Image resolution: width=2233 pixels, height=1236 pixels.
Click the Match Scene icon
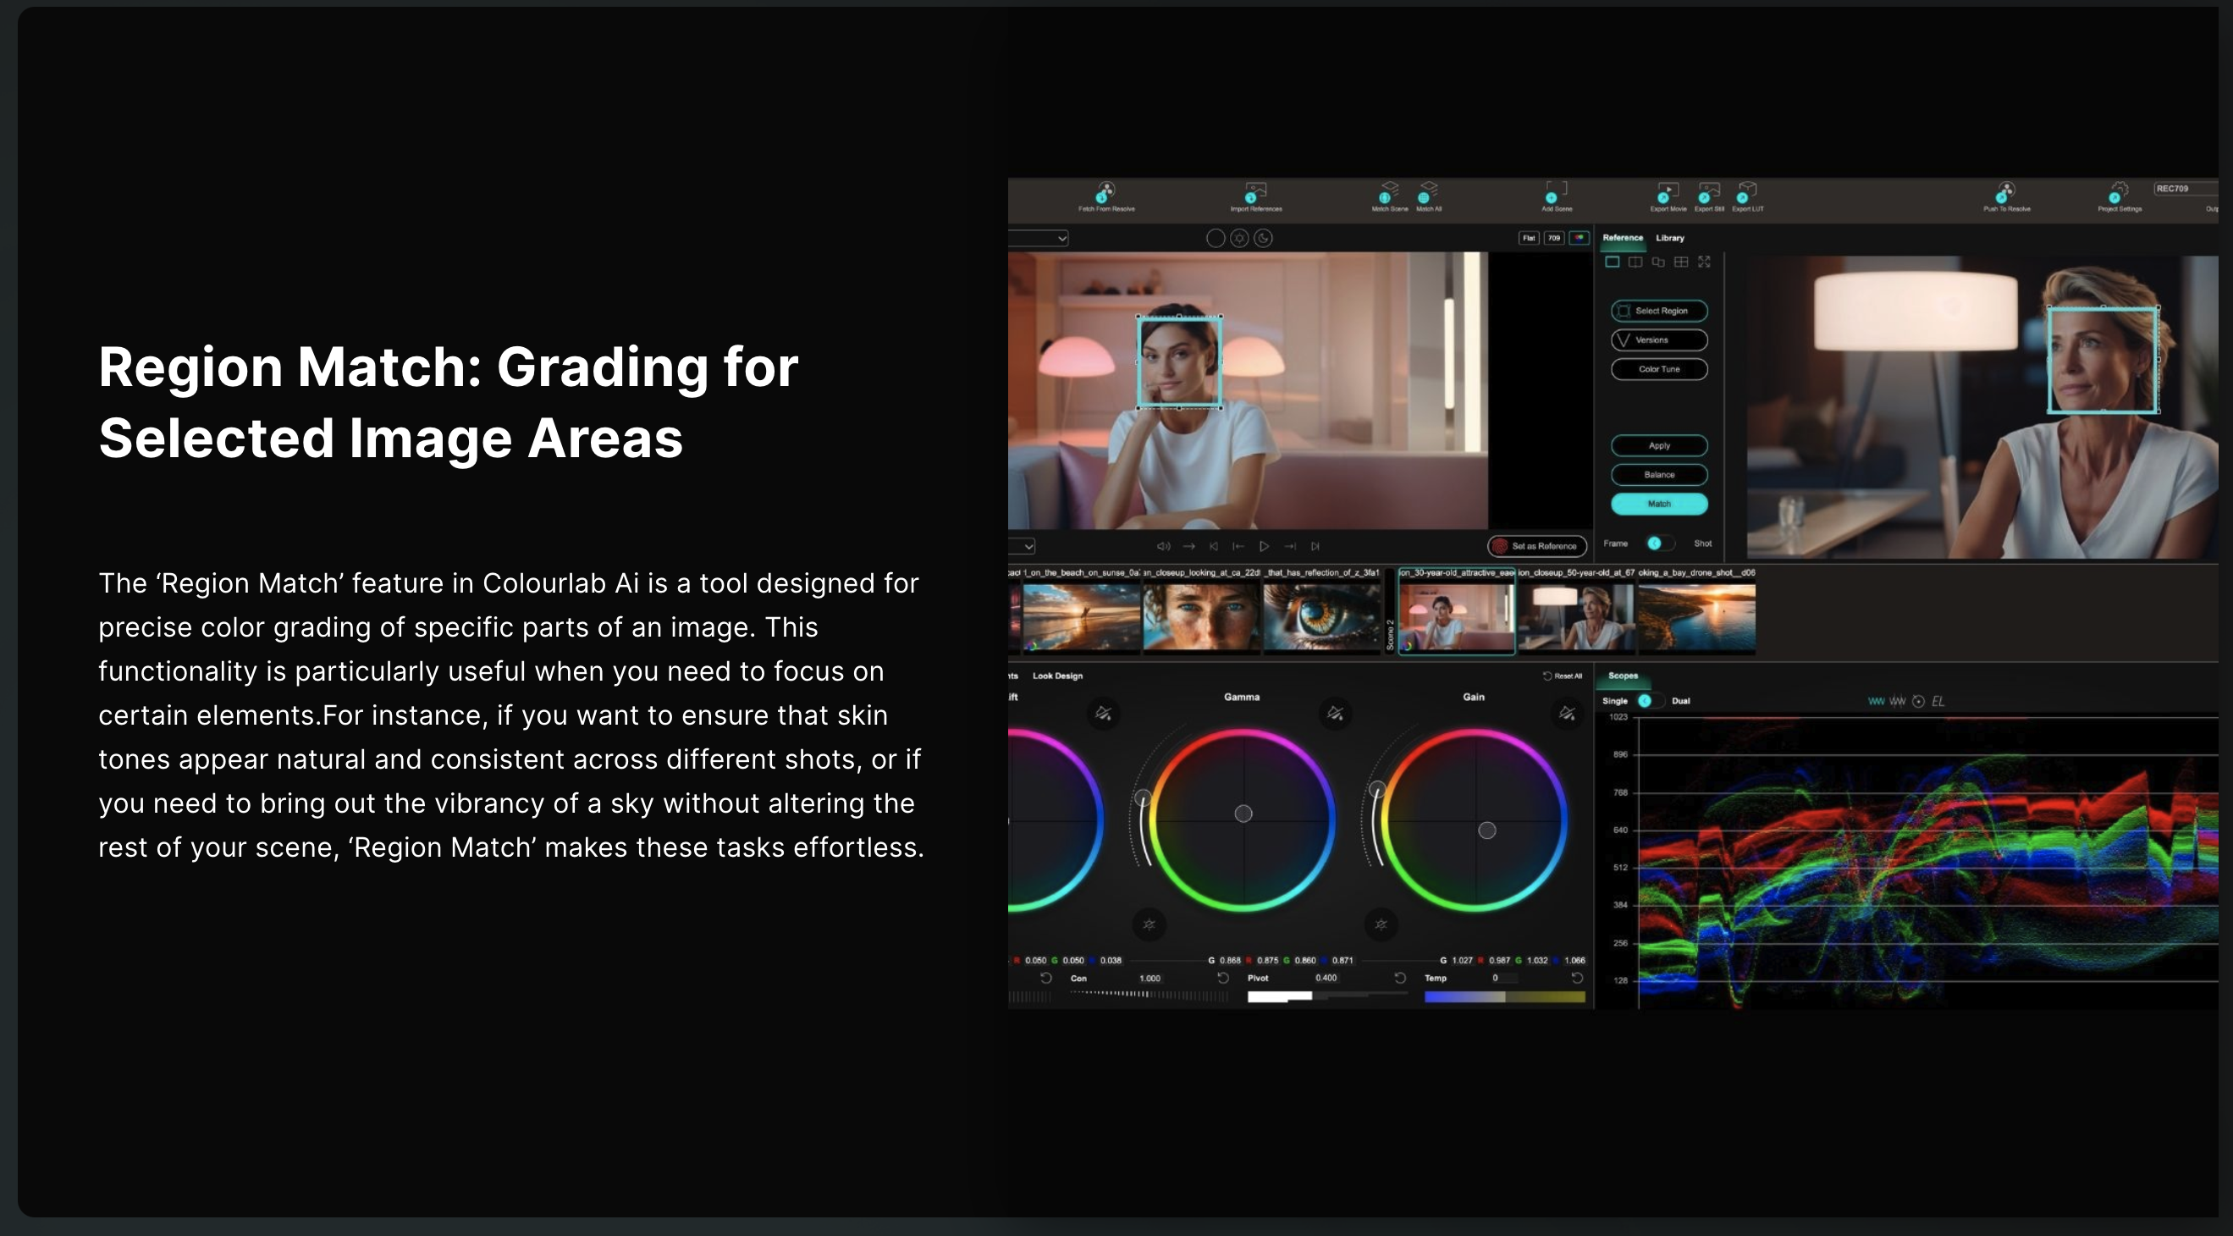click(1389, 191)
